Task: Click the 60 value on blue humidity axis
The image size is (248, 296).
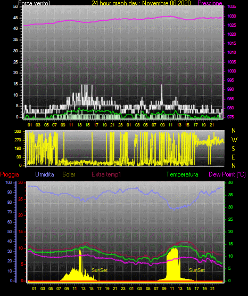Action: point(10,222)
